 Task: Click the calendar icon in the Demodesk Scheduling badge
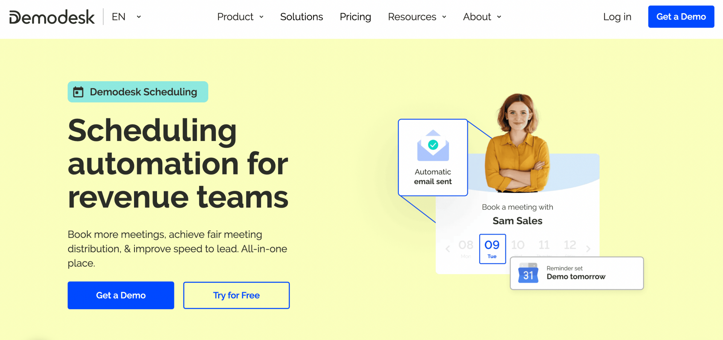(x=78, y=91)
